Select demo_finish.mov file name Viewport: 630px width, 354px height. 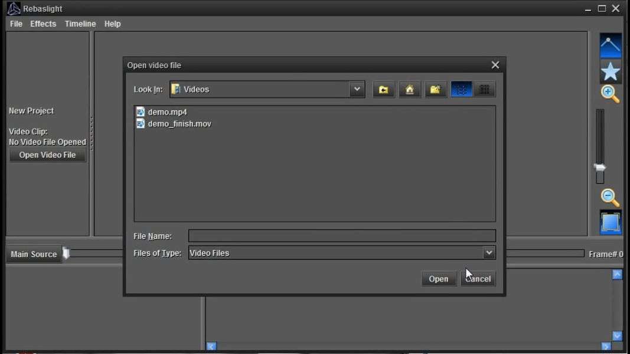tap(179, 124)
